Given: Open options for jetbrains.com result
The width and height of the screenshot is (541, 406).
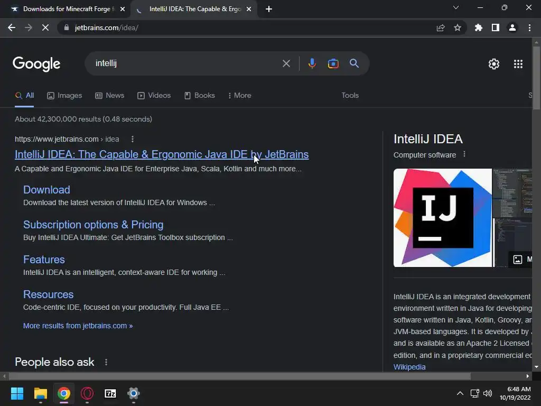Looking at the screenshot, I should [x=133, y=139].
